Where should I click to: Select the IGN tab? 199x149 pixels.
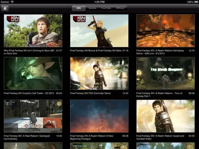tap(79, 8)
